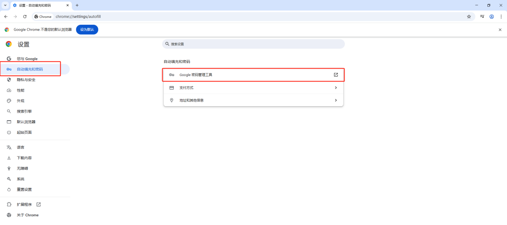Image resolution: width=507 pixels, height=225 pixels.
Task: Expand the 地址和其他信息 row chevron
Action: point(336,100)
